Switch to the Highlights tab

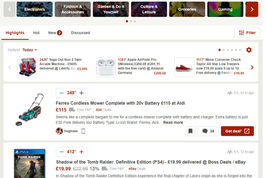pos(15,33)
